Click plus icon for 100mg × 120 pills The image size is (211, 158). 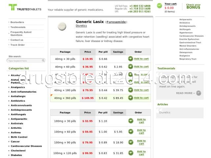[x=131, y=153]
